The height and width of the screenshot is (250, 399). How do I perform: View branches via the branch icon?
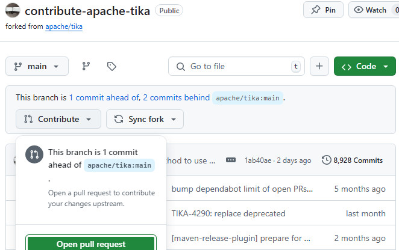tap(86, 66)
